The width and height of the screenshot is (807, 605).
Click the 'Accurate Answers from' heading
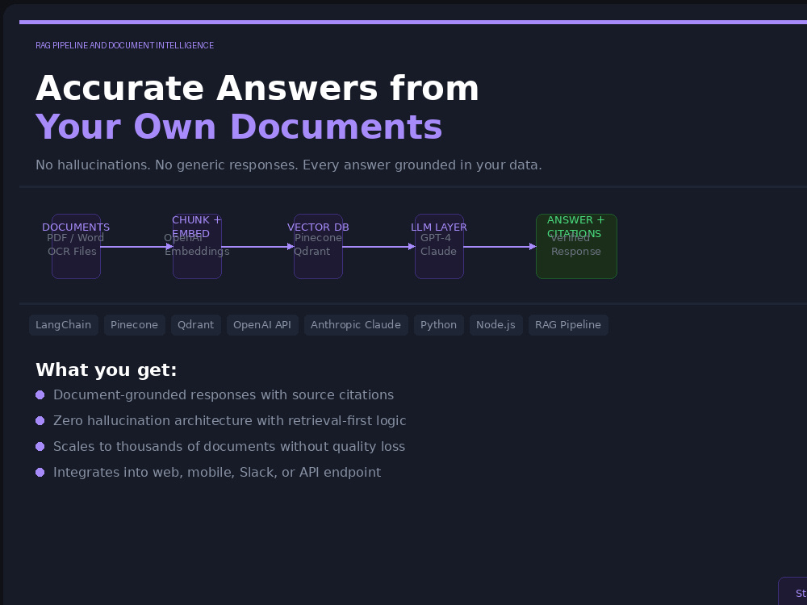pyautogui.click(x=257, y=88)
